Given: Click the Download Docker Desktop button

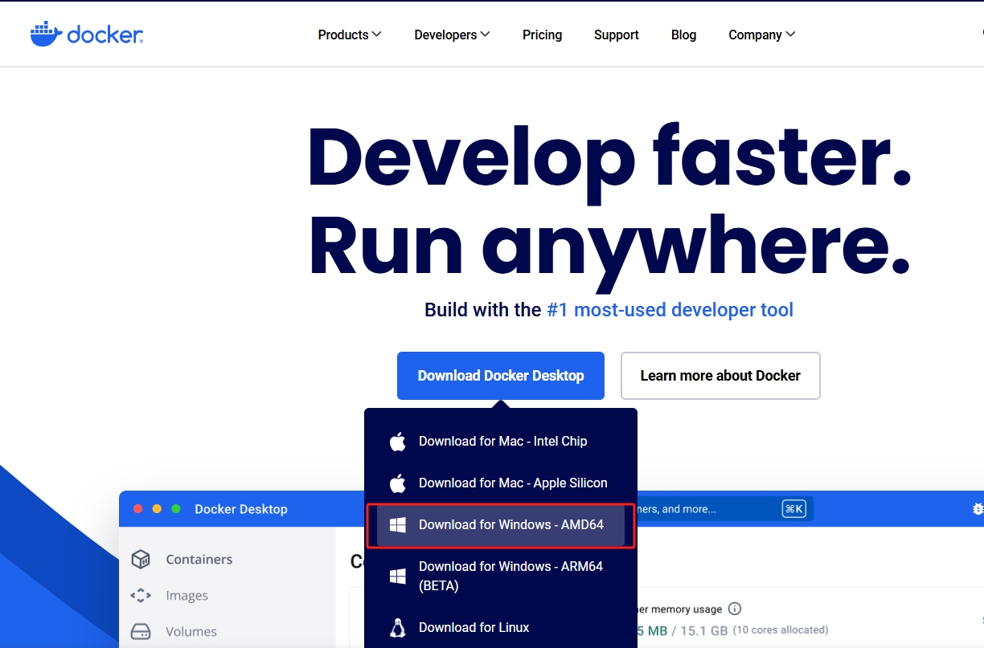Looking at the screenshot, I should point(500,375).
